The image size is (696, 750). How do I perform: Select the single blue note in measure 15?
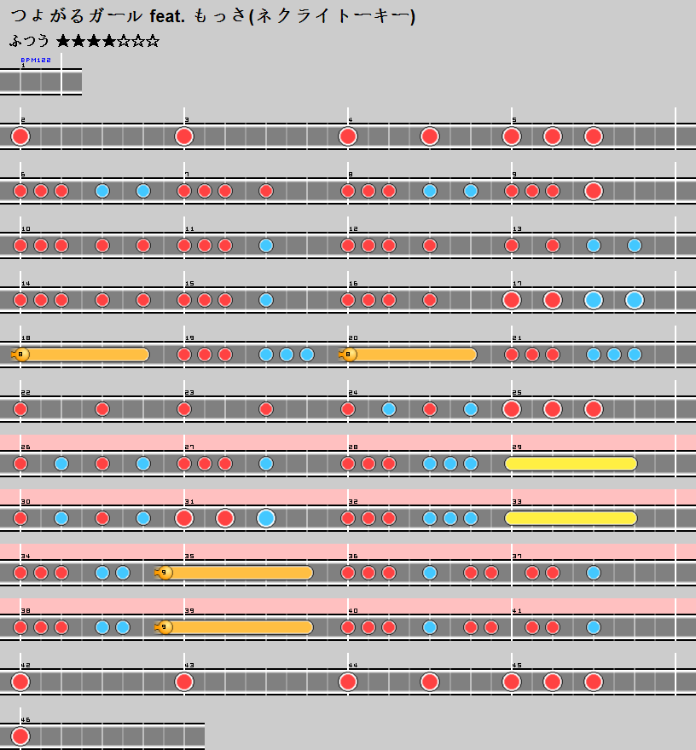pyautogui.click(x=266, y=300)
